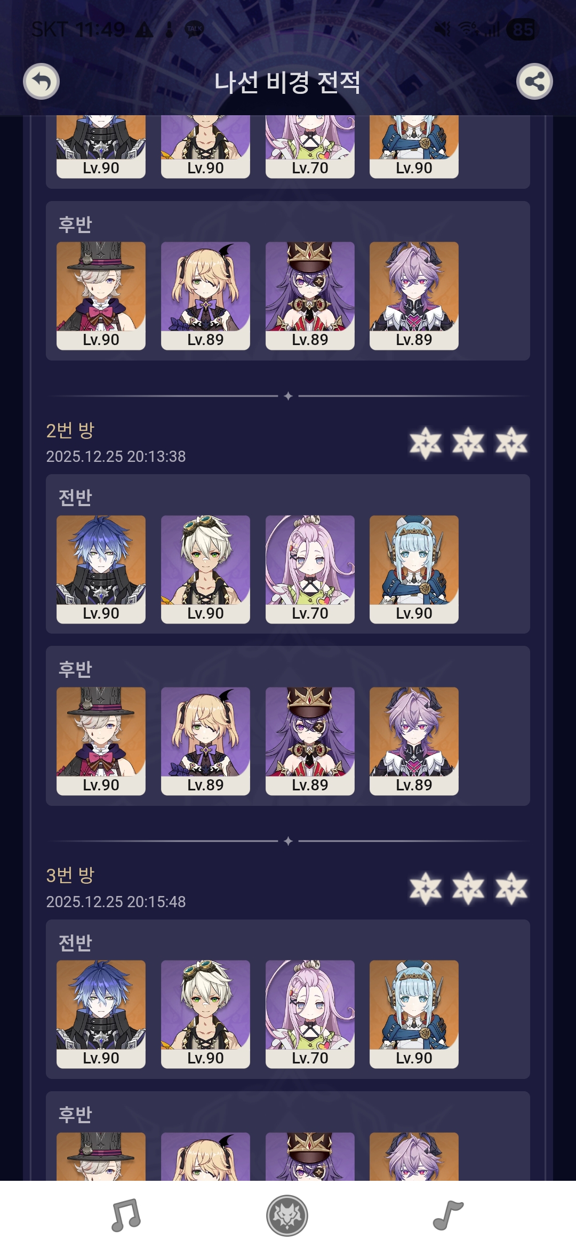Tap the double music note icon
This screenshot has width=576, height=1248.
point(126,1215)
